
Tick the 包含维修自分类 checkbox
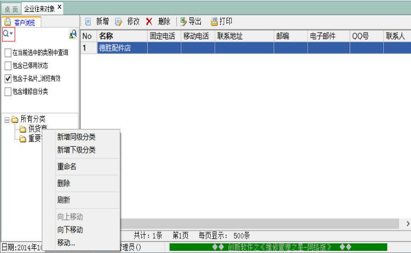pyautogui.click(x=8, y=92)
